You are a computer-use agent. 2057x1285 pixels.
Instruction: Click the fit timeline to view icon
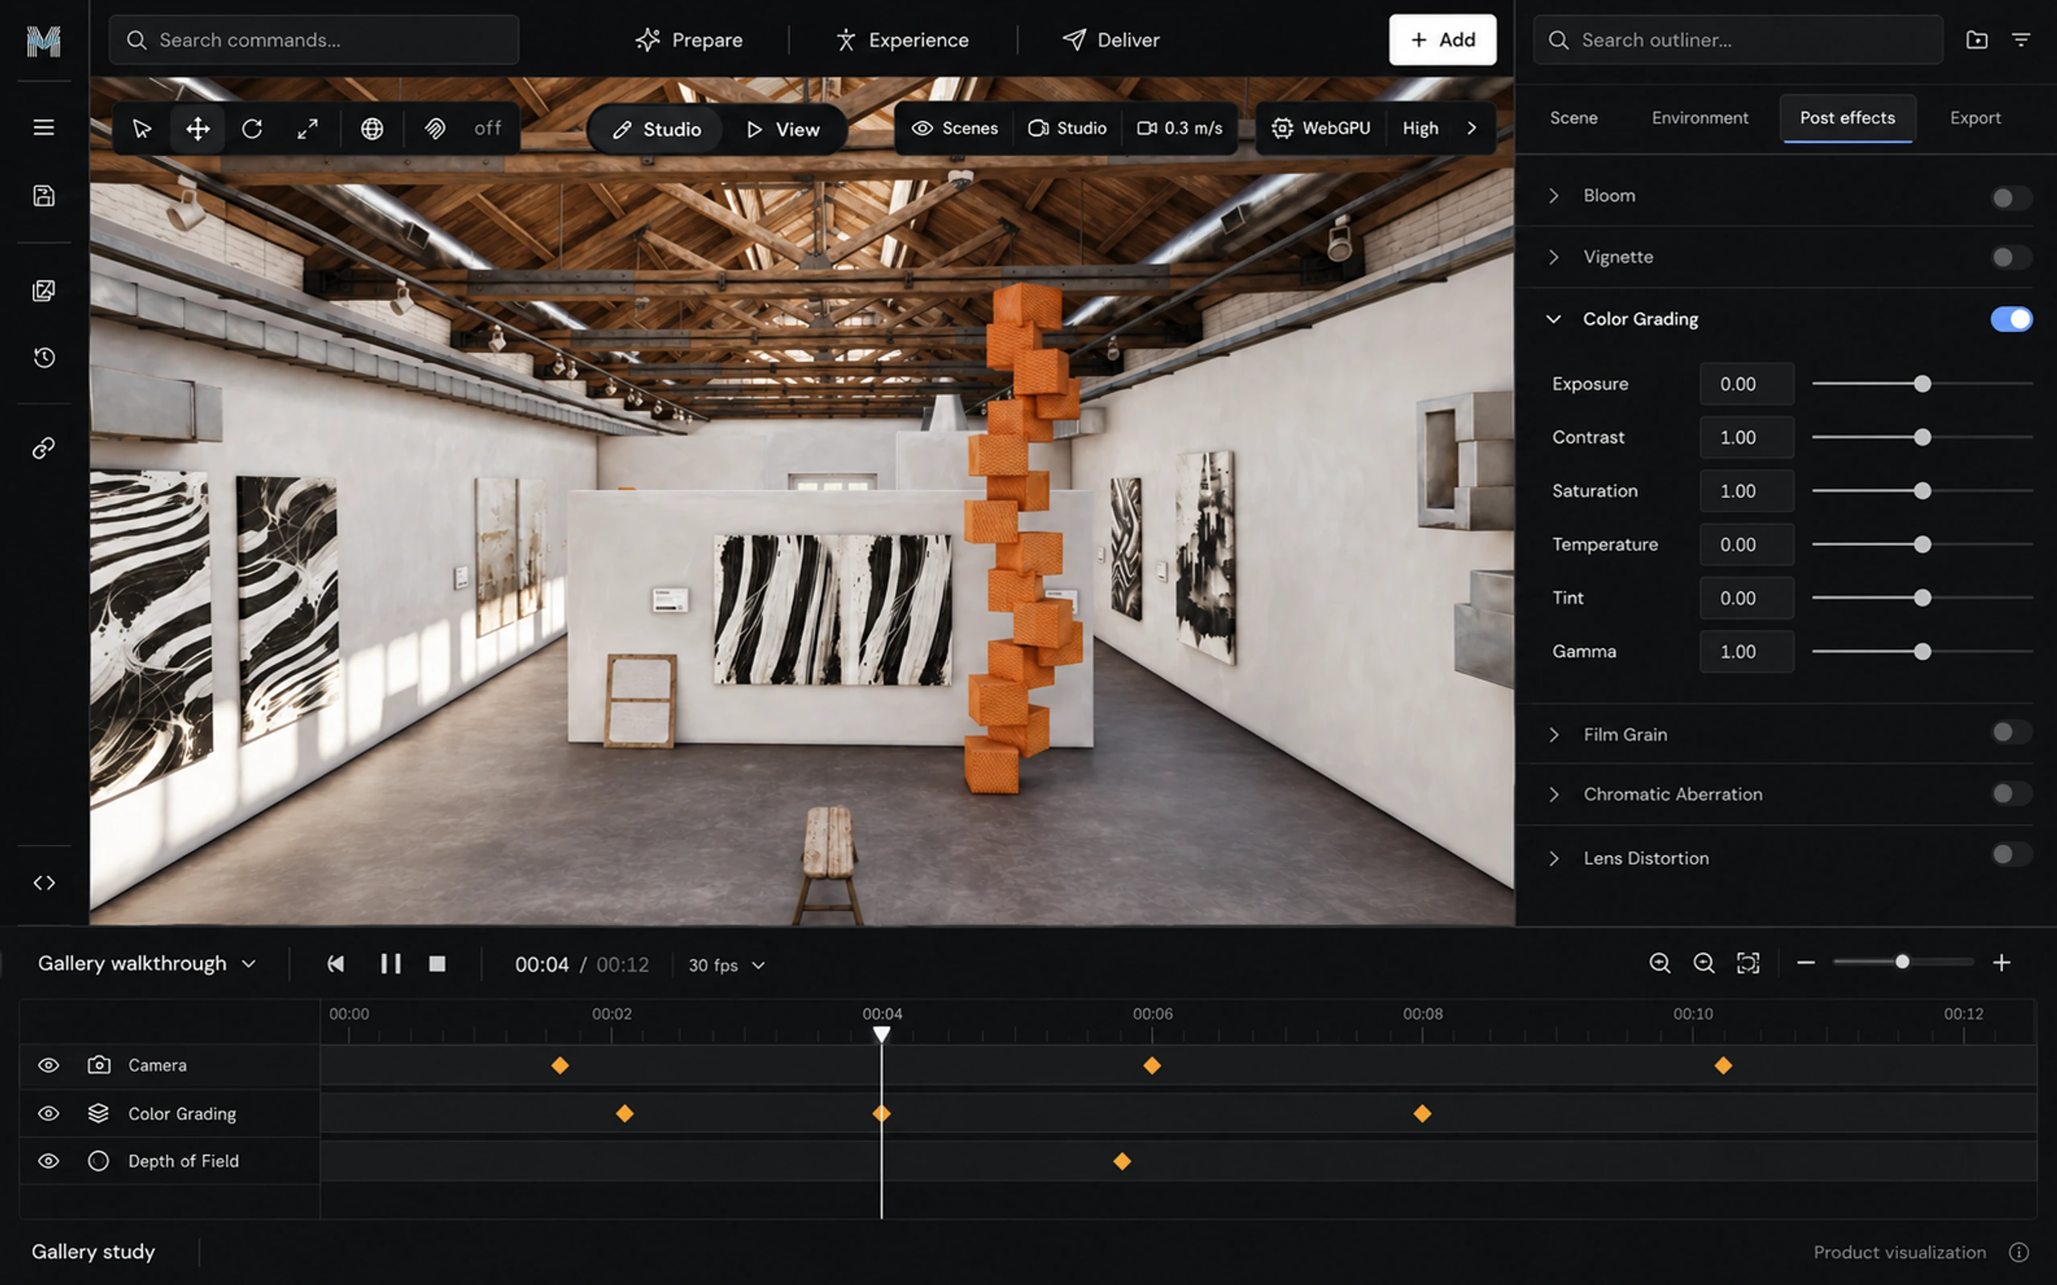[x=1748, y=963]
